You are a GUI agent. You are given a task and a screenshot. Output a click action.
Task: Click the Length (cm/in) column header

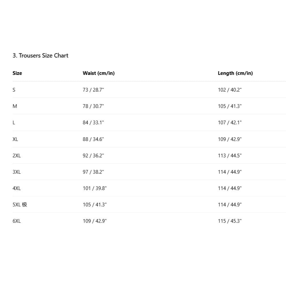[x=235, y=73]
